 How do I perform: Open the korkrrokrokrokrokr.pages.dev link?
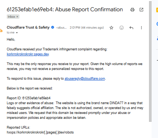click(28, 54)
